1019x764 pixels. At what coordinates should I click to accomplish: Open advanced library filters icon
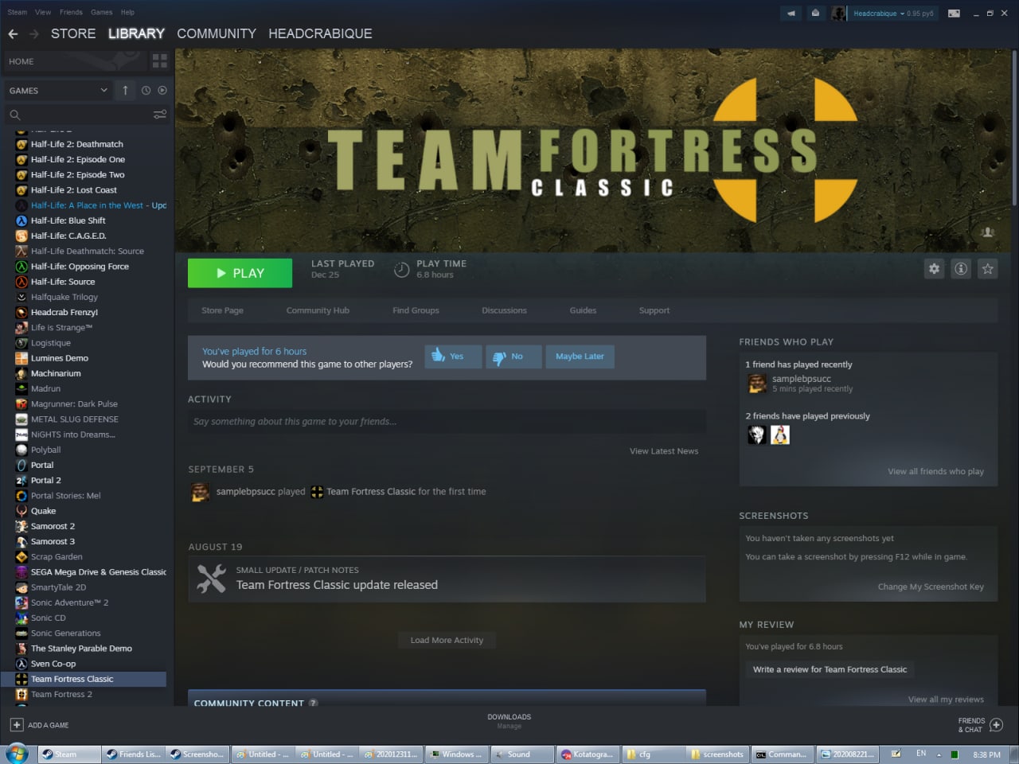[x=160, y=115]
